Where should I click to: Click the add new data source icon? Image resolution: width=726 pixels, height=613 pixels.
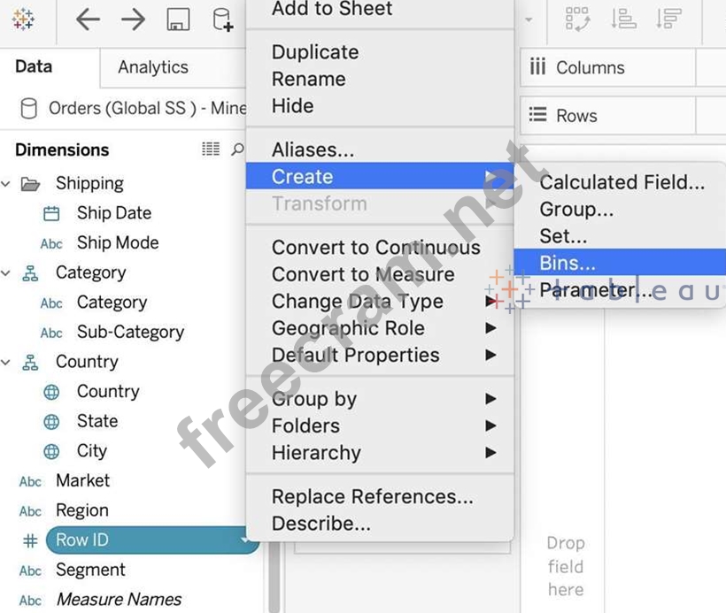(222, 19)
